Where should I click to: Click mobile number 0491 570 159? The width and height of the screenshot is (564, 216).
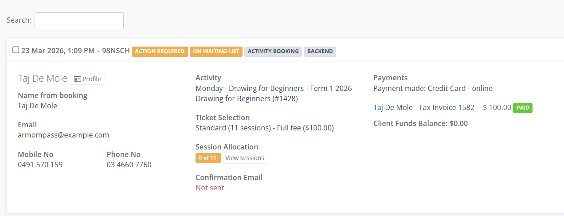(x=40, y=165)
